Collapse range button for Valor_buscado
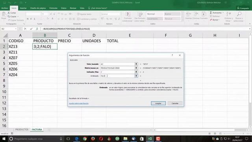Image resolution: width=252 pixels, height=142 pixels. (x=136, y=64)
